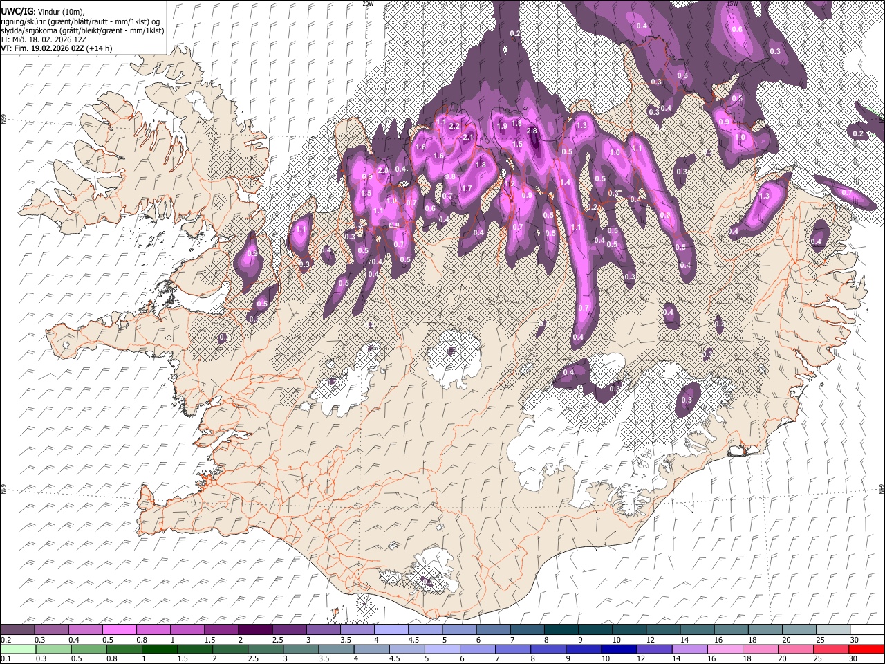Click the 0.1 label under the lower legend row
Image resolution: width=885 pixels, height=664 pixels.
[4, 658]
